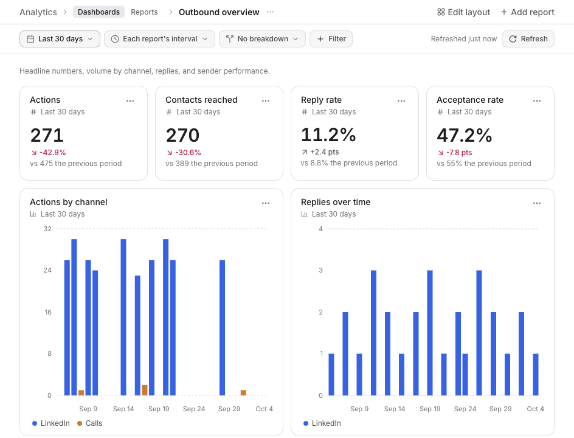Click the 'Refreshed just now' status text
The image size is (574, 438).
pyautogui.click(x=464, y=39)
